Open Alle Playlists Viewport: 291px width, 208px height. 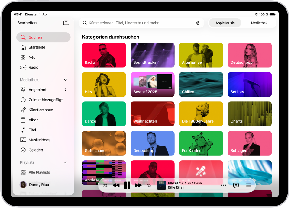pyautogui.click(x=39, y=172)
